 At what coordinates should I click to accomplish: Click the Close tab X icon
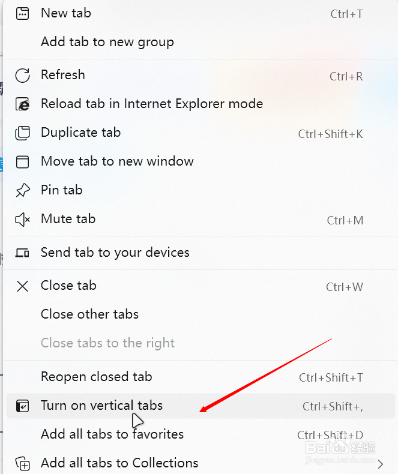coord(22,286)
